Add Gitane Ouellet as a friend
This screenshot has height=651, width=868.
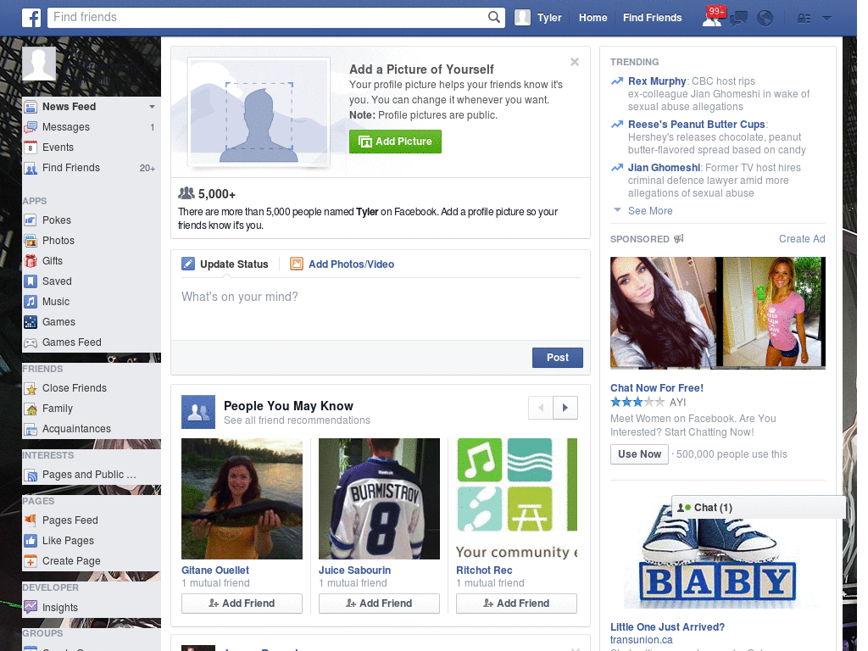click(x=242, y=604)
